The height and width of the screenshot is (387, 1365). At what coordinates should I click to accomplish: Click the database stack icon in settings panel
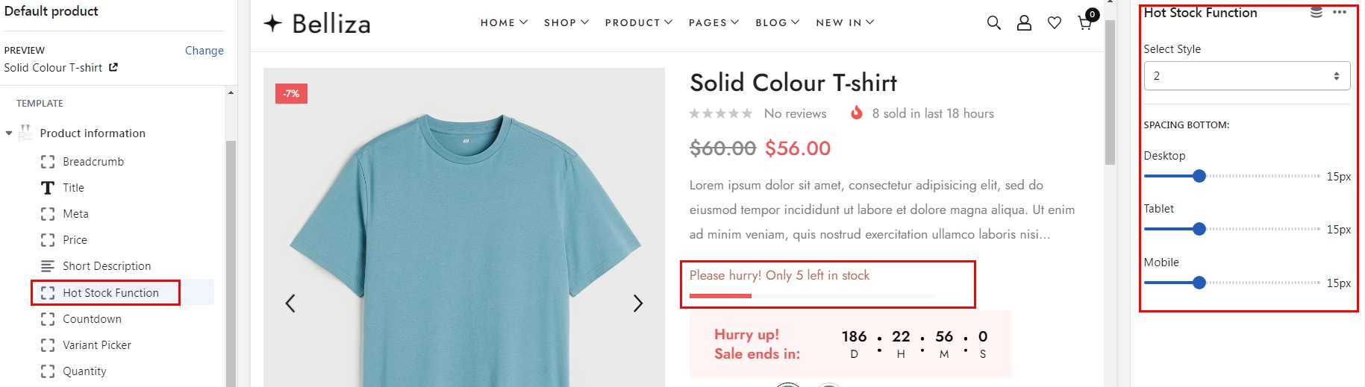pyautogui.click(x=1316, y=13)
